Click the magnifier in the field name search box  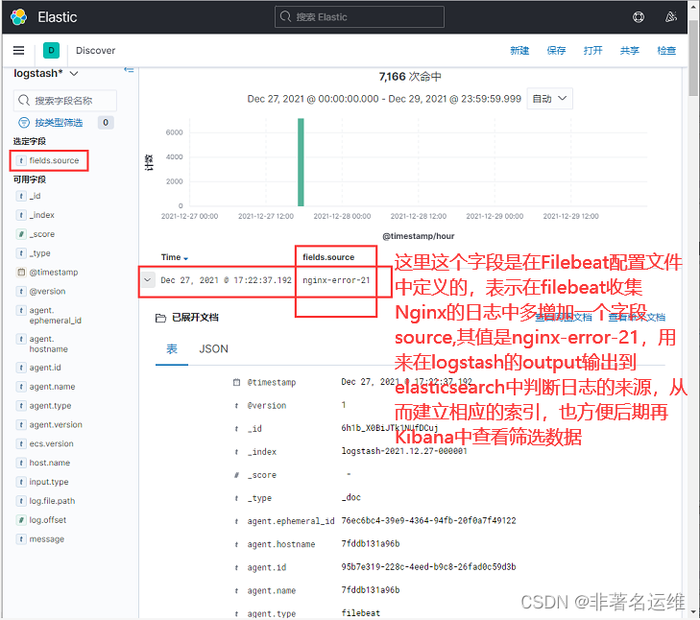(x=24, y=101)
